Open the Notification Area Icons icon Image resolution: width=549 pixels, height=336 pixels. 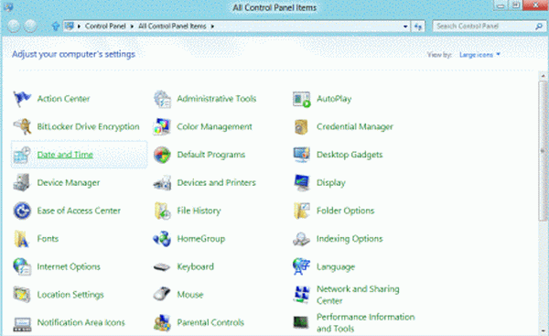(x=22, y=324)
